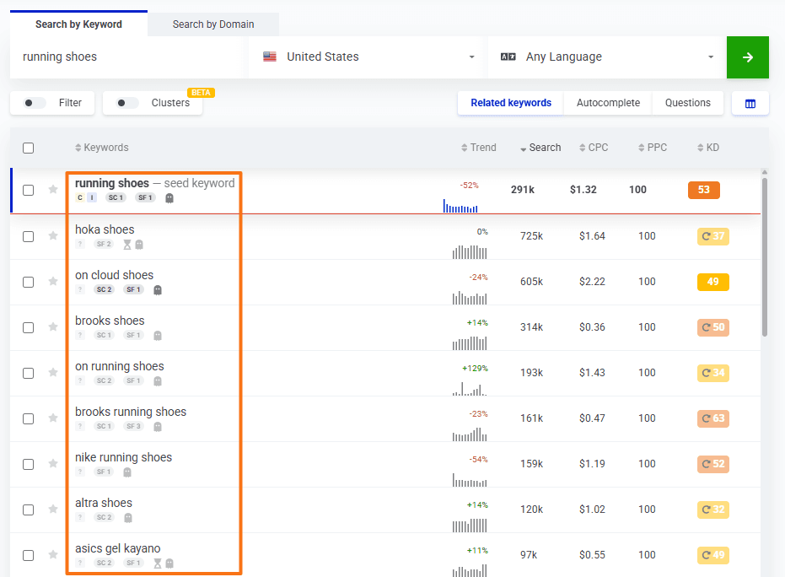Screen dimensions: 785x577
Task: Star the on running shoes keyword
Action: [x=53, y=373]
